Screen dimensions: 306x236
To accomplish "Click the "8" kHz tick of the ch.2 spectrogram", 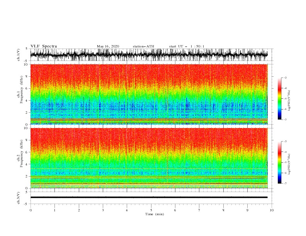I will pos(27,140).
